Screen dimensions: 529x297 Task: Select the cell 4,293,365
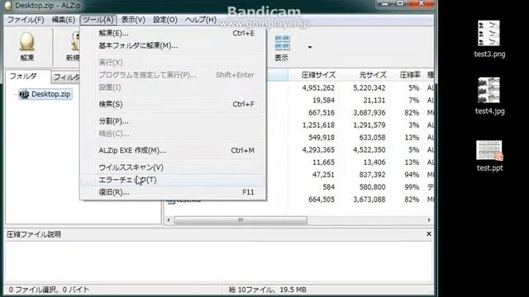(x=318, y=150)
